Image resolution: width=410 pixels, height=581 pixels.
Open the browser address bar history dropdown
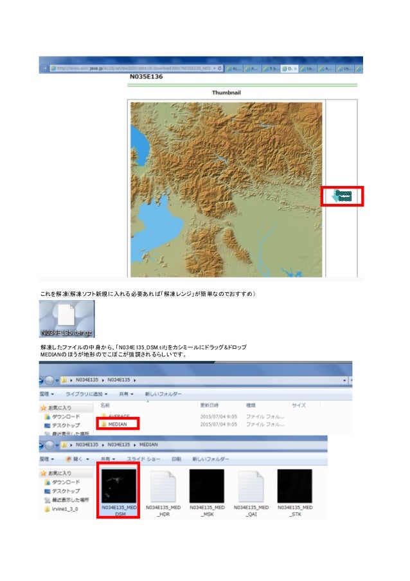[214, 69]
